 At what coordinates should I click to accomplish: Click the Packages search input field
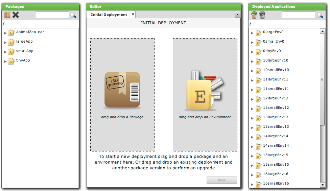click(52, 15)
